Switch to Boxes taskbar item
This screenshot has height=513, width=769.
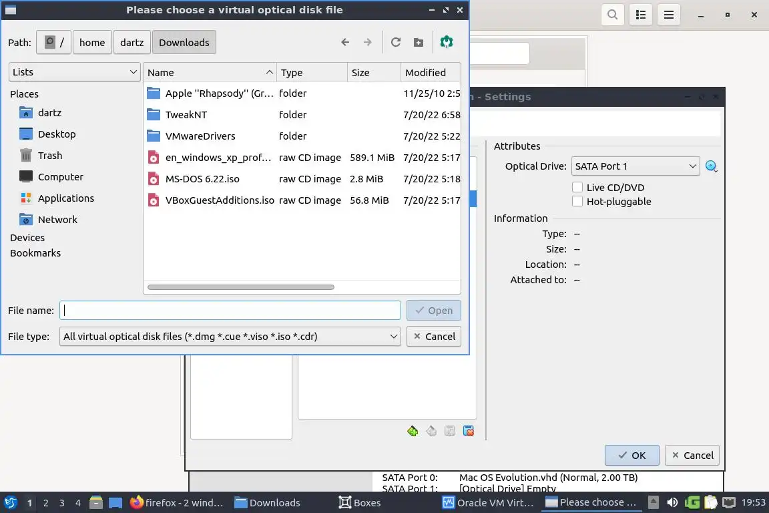[360, 503]
